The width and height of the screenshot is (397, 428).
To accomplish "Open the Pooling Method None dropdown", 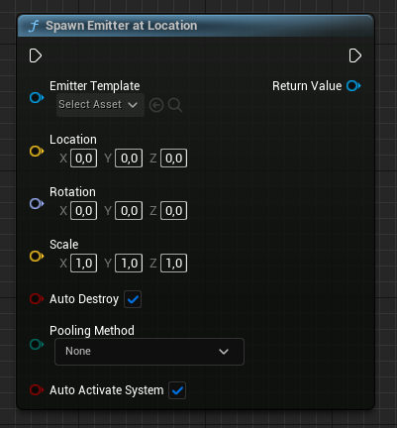I will pyautogui.click(x=149, y=352).
